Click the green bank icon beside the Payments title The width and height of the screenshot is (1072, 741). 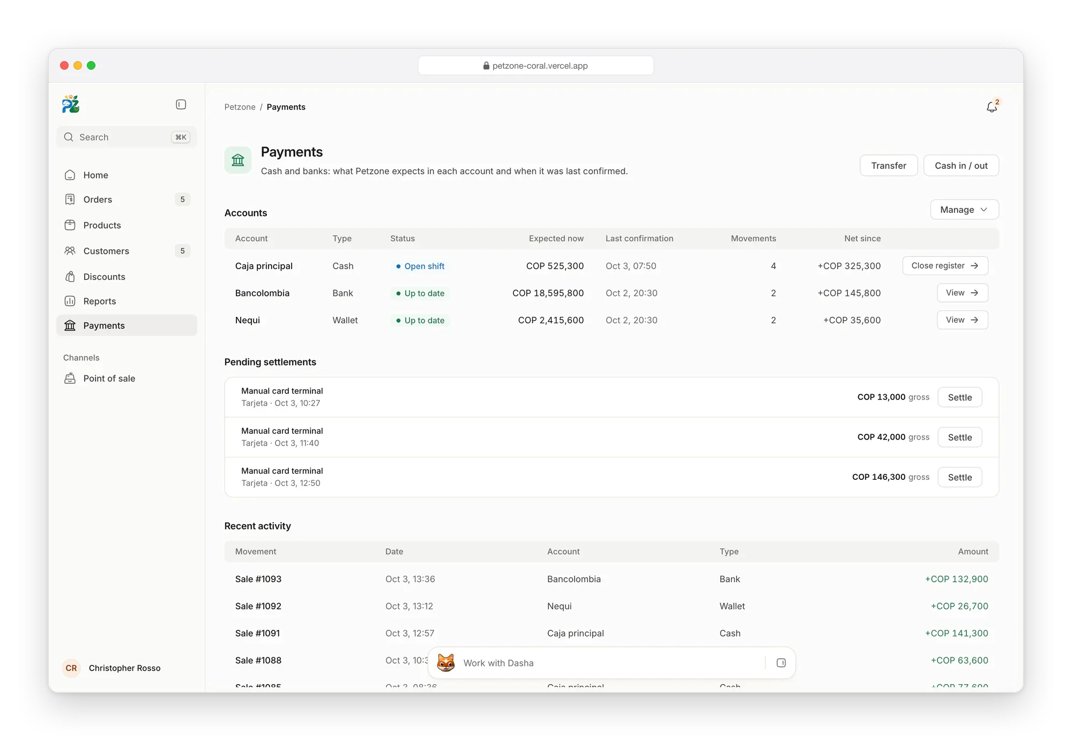pyautogui.click(x=238, y=160)
